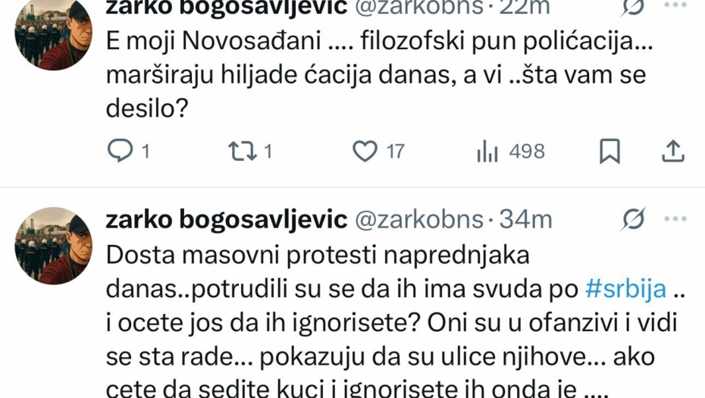Click the zarko bogosavljevic name on the 34m tweet
Image resolution: width=705 pixels, height=398 pixels.
227,220
